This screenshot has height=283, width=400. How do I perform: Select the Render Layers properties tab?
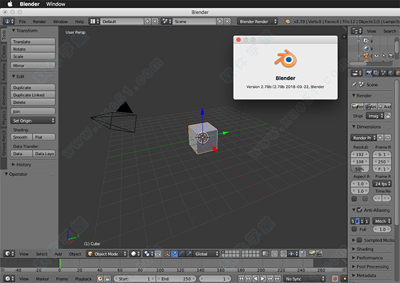coord(376,73)
